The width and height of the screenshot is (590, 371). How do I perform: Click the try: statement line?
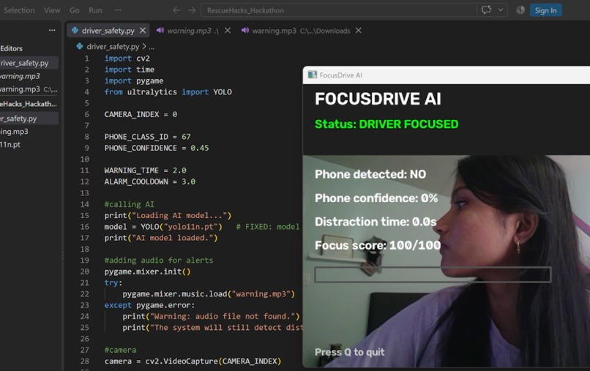pos(113,282)
